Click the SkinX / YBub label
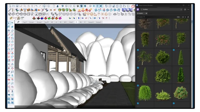This screenshot has width=200, height=112. [127, 9]
